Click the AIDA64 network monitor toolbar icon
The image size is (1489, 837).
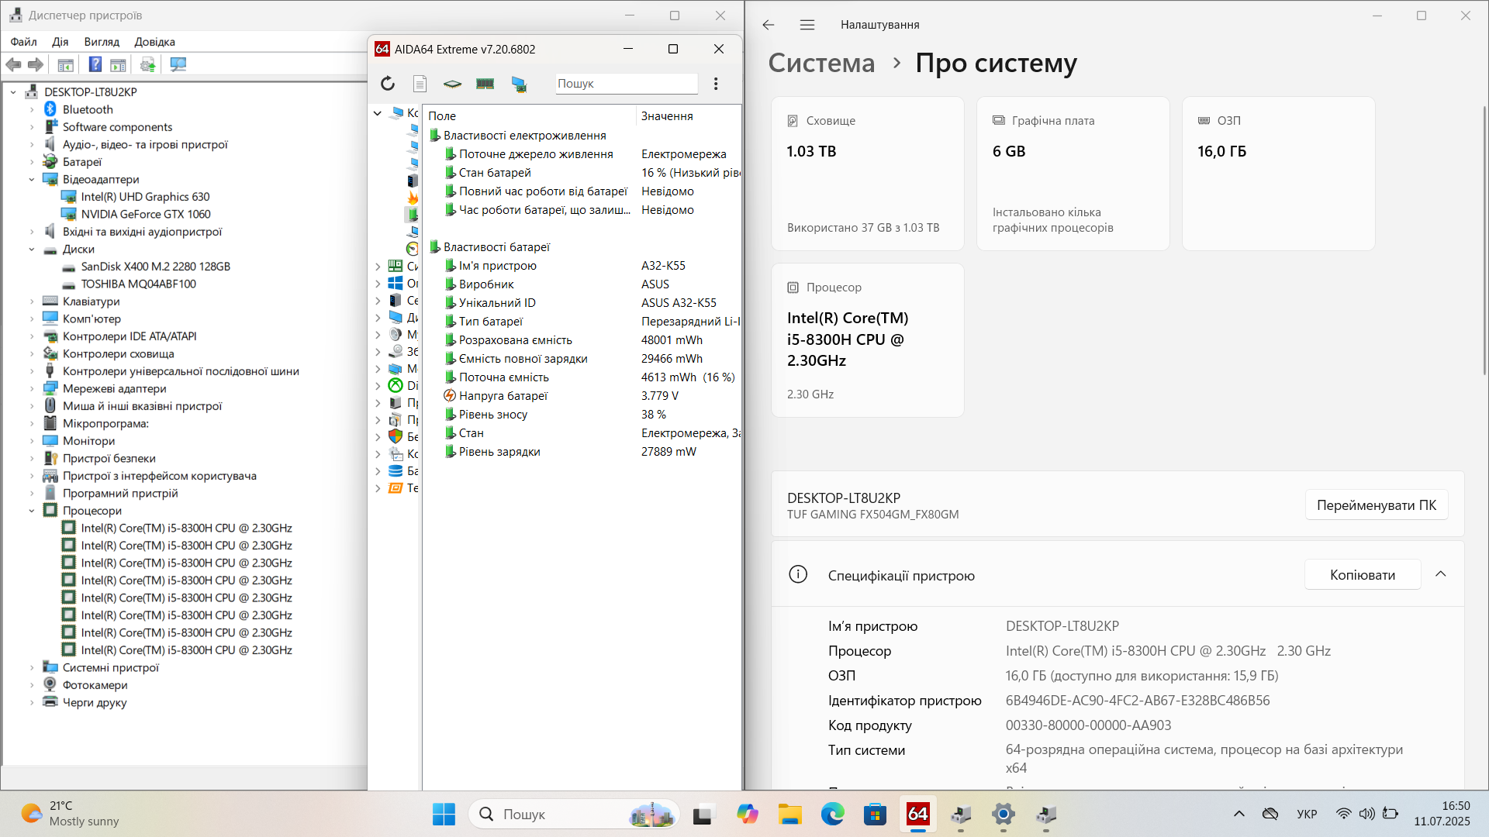(519, 84)
